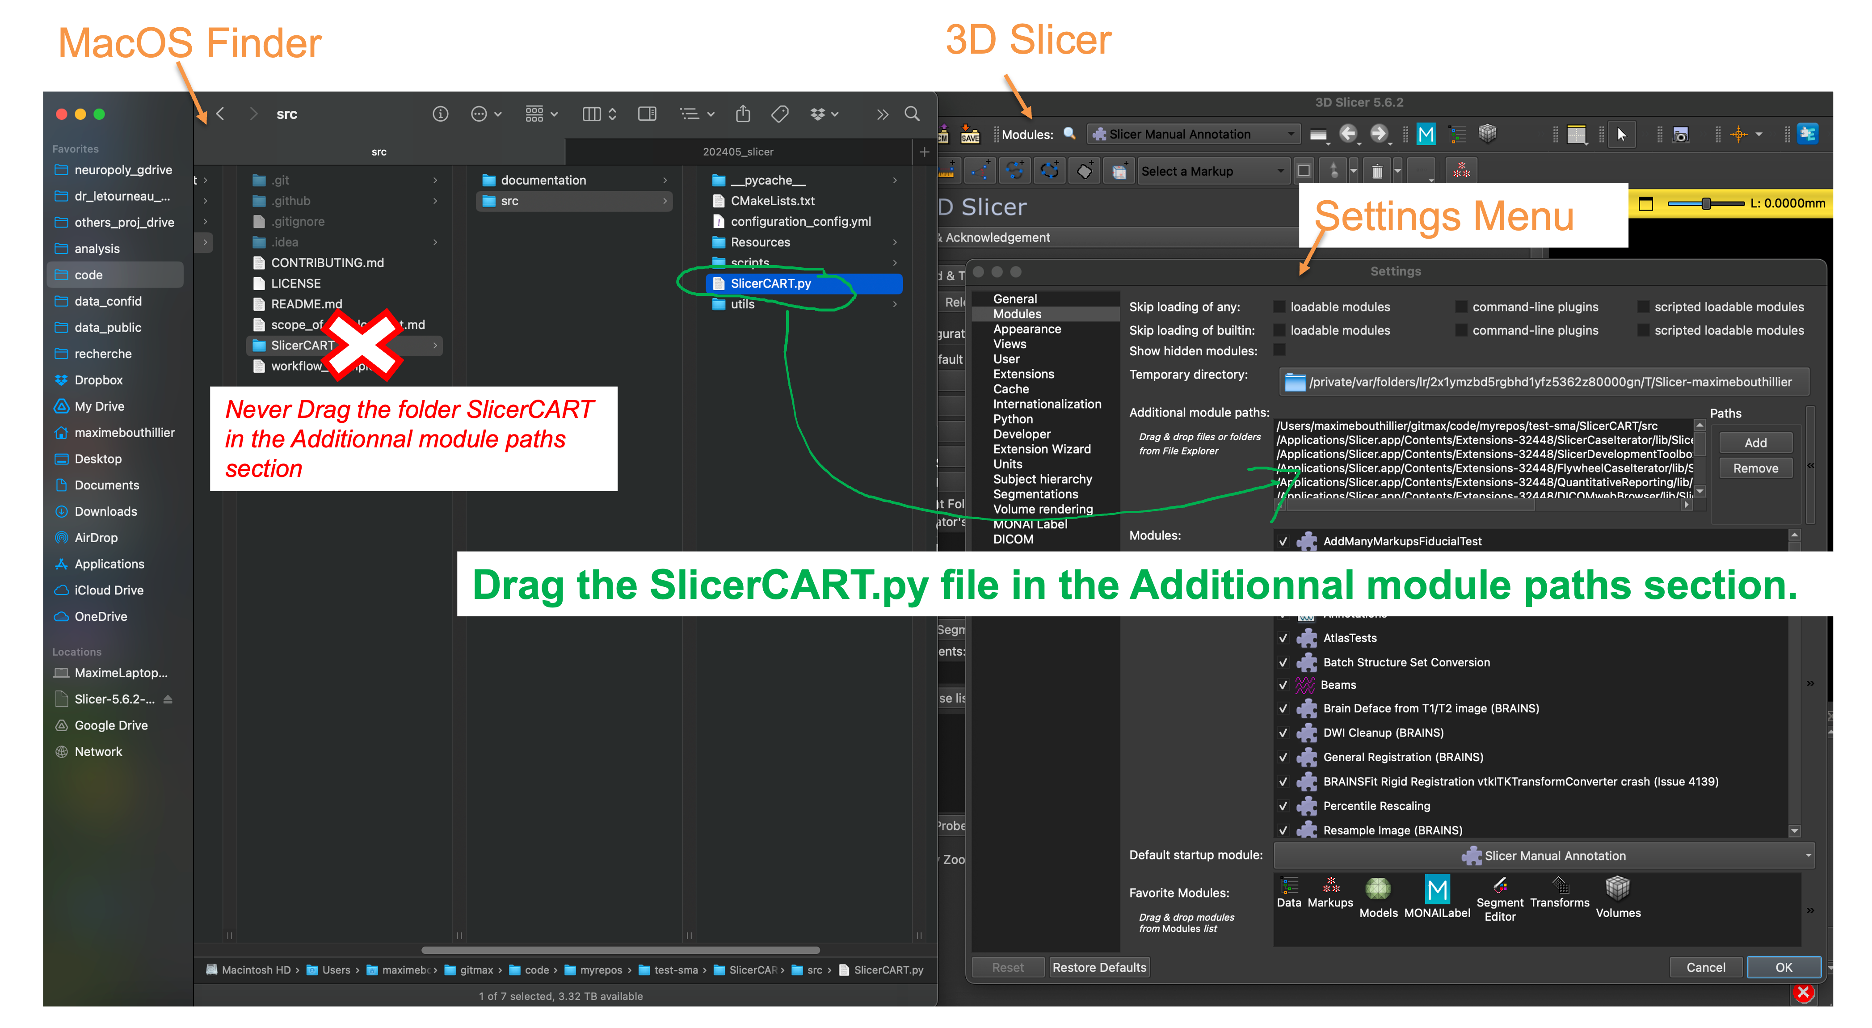The width and height of the screenshot is (1872, 1028).
Task: Toggle skip any scripted loadable modules checkbox
Action: coord(1643,307)
